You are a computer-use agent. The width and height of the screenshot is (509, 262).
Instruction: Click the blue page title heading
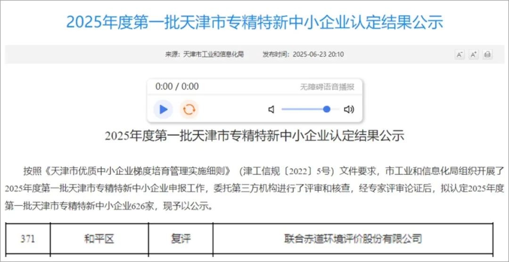click(x=254, y=22)
